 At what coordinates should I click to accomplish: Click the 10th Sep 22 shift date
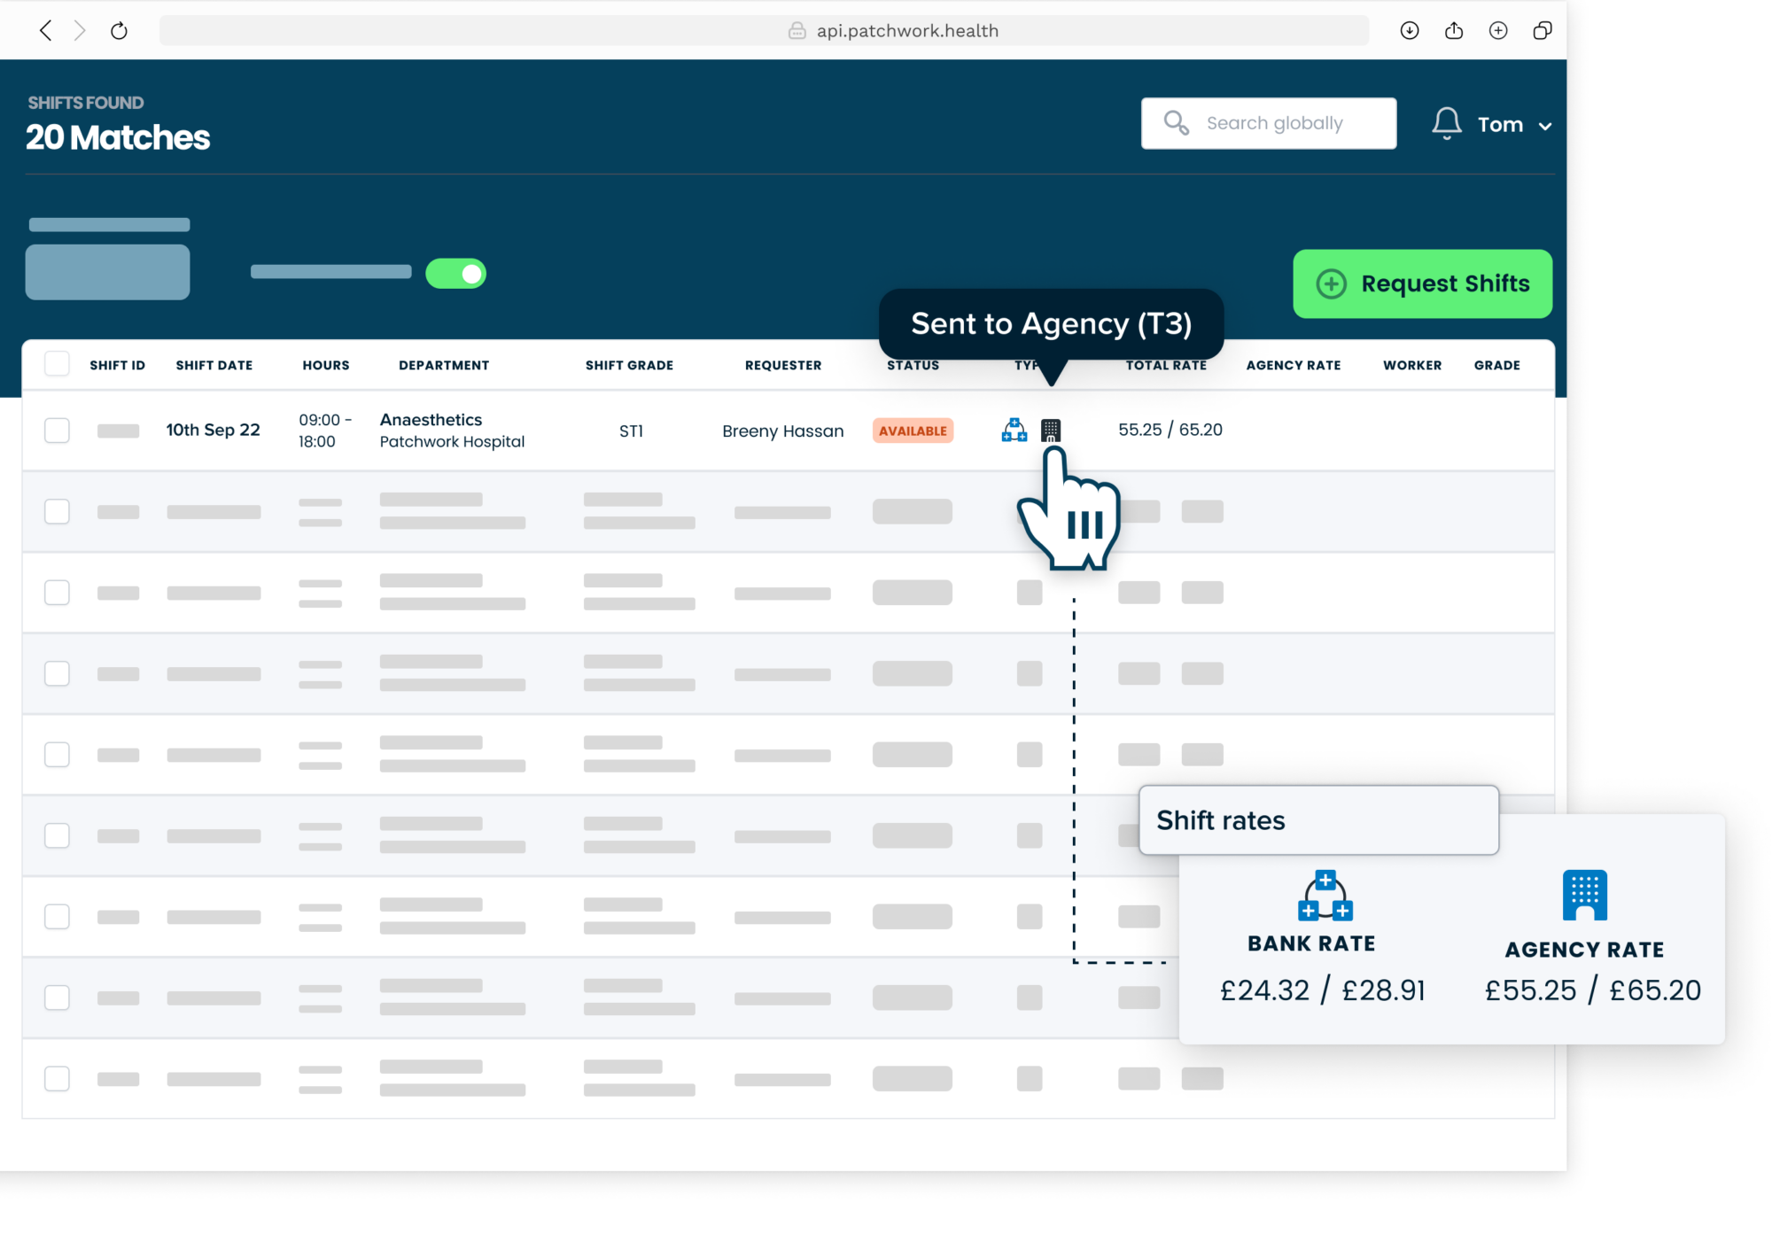coord(214,430)
